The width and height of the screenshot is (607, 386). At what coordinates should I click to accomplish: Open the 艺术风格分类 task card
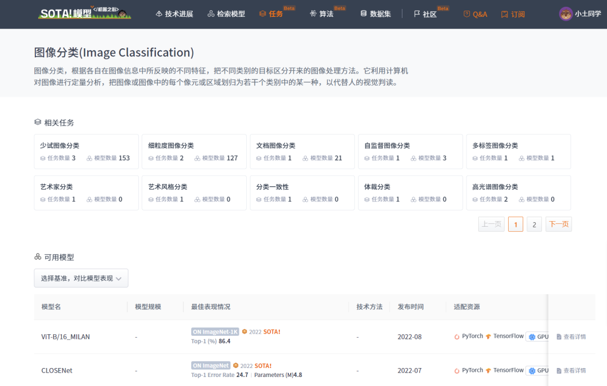[x=194, y=192]
